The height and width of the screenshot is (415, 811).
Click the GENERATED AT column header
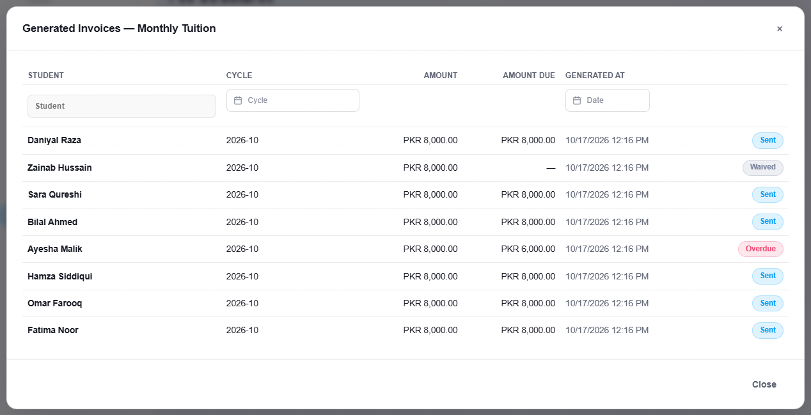(x=595, y=75)
